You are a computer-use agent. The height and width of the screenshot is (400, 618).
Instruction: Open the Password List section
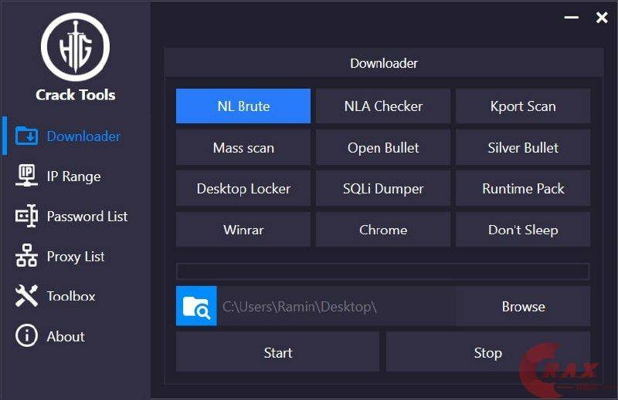(x=87, y=217)
